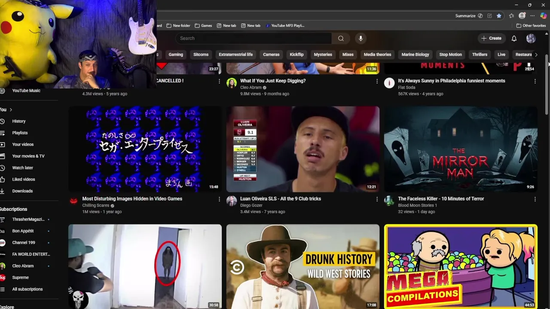Screen dimensions: 550x309
Task: Open options for Luan Oliveira SLS video
Action: [x=377, y=199]
